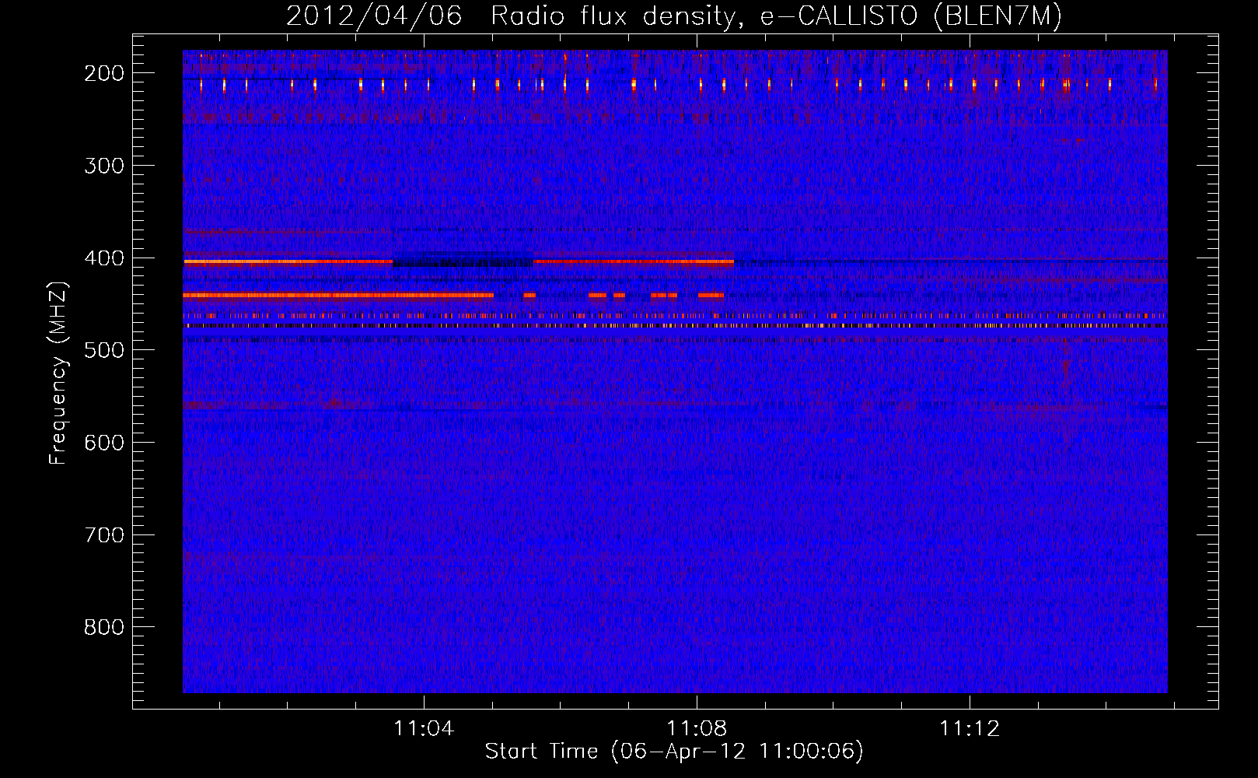
Task: Click the 'Start Time (06-Apr-12 11:00:06)' label
Action: 674,752
